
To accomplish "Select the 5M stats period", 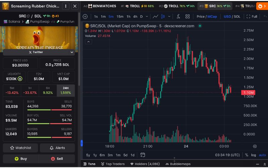I will 12,90.
